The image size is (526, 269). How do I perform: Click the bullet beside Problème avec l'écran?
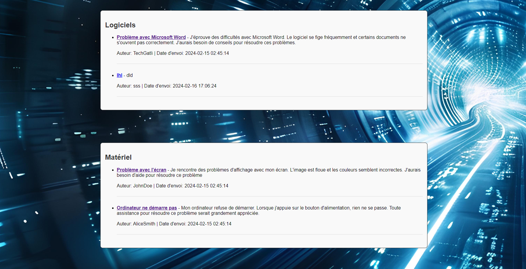tap(113, 170)
